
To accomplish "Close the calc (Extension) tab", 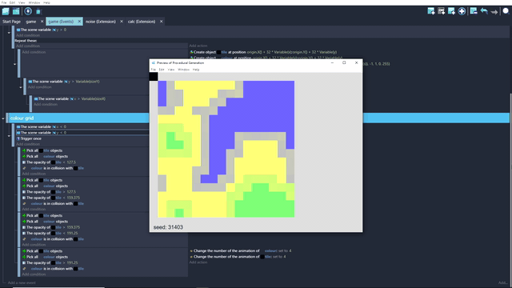I will pos(161,22).
